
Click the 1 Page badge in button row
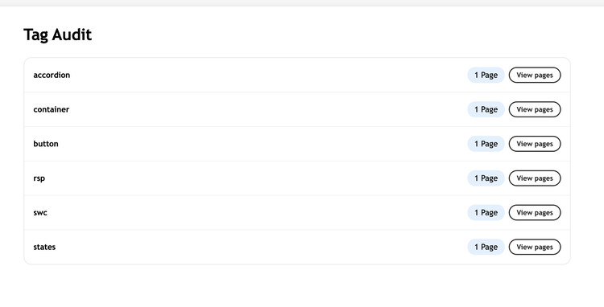click(x=486, y=144)
